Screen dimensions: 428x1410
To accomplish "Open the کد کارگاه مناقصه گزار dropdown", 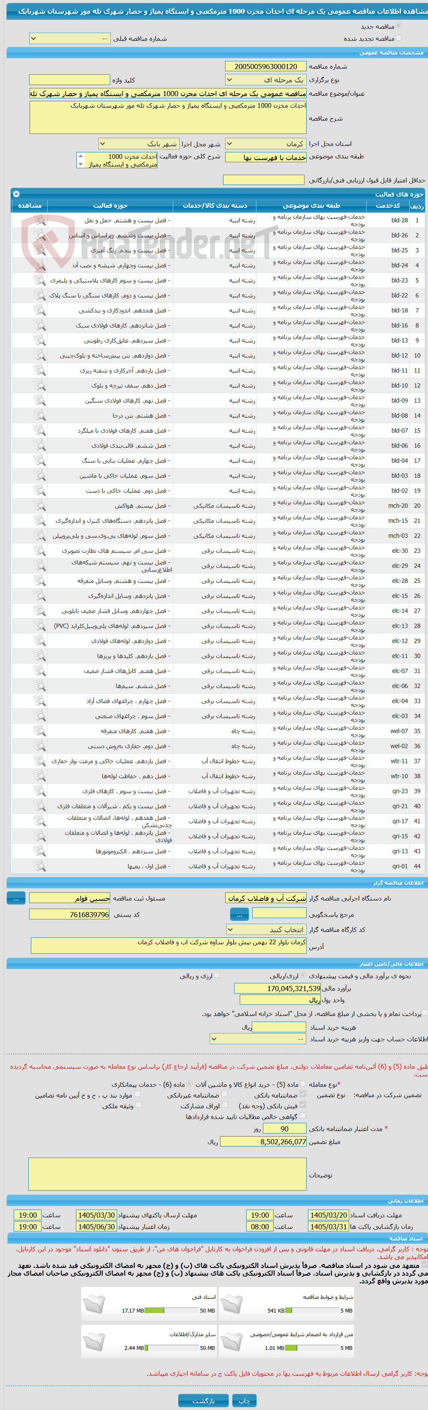I will click(x=266, y=929).
